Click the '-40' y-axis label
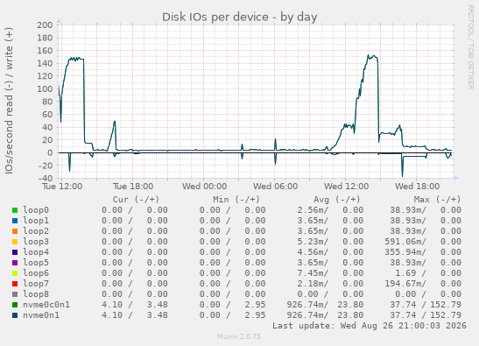The width and height of the screenshot is (479, 346). tap(46, 178)
